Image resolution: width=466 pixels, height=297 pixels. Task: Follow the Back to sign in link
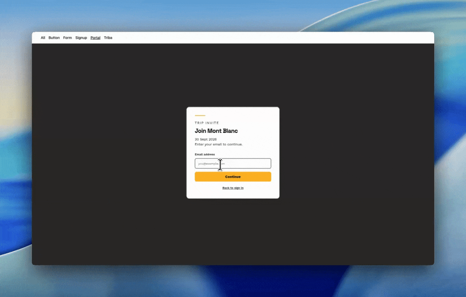pos(233,188)
